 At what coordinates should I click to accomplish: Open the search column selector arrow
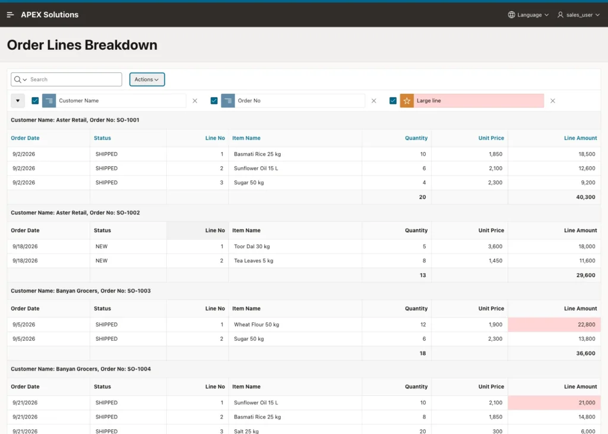[25, 80]
